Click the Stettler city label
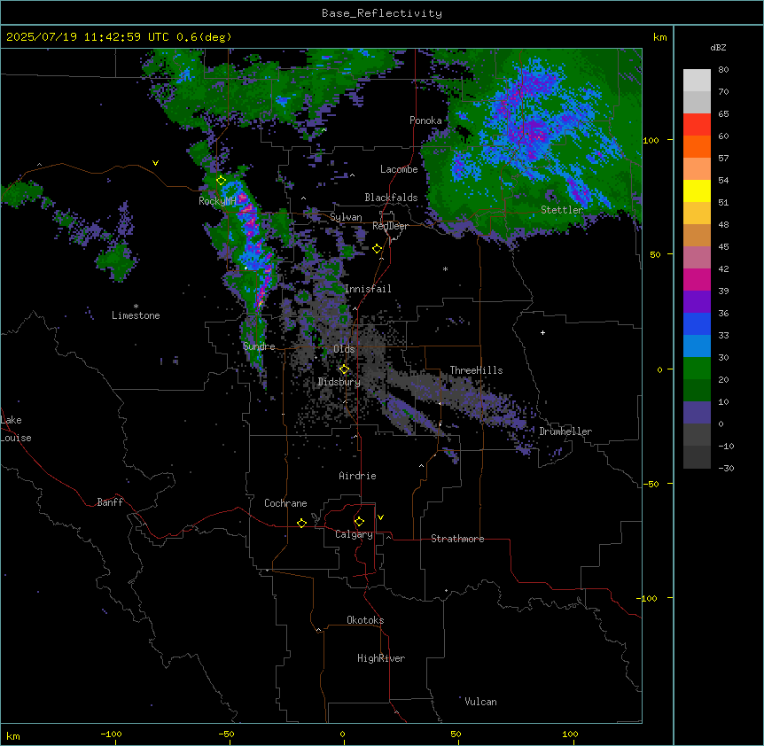Viewport: 764px width, 746px height. point(562,210)
